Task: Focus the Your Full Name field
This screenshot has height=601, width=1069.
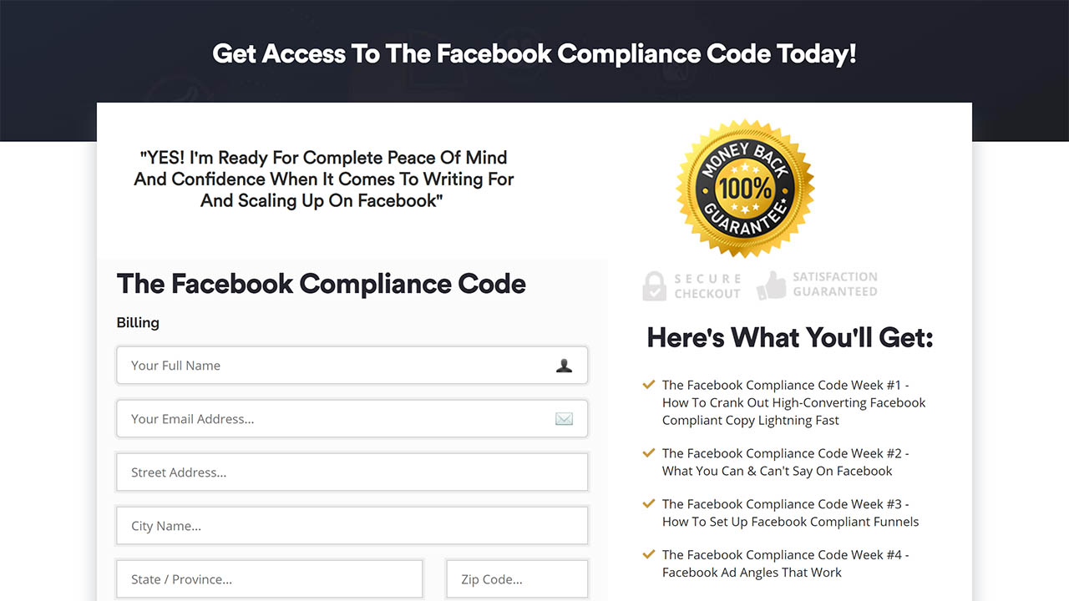Action: [334, 366]
